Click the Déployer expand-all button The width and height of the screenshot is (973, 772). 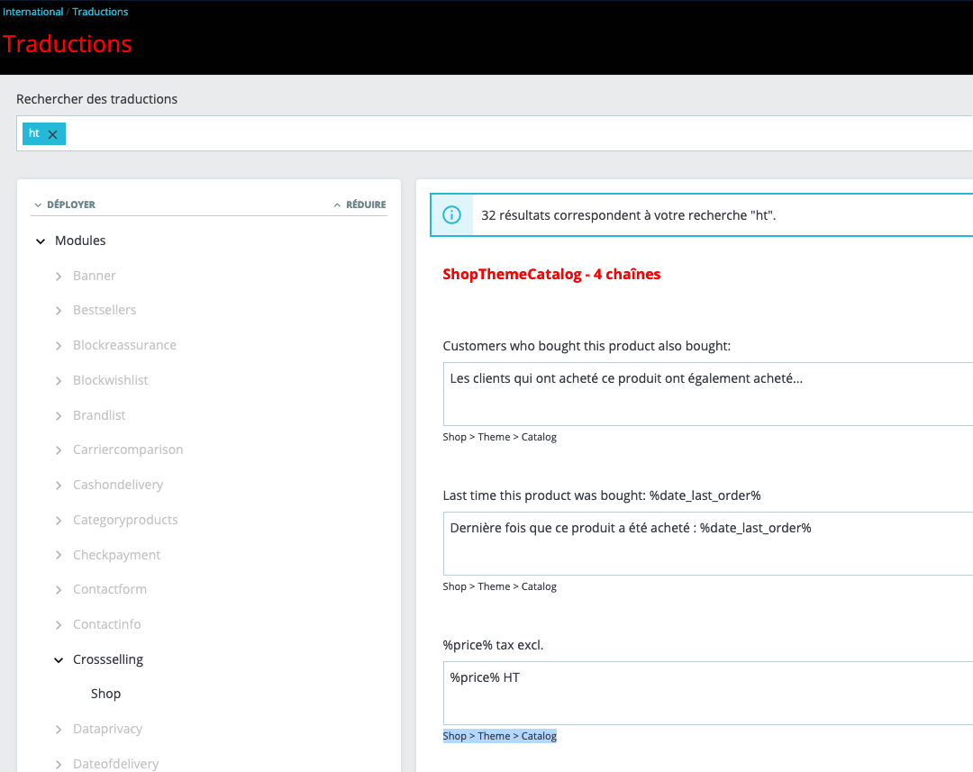(x=65, y=204)
